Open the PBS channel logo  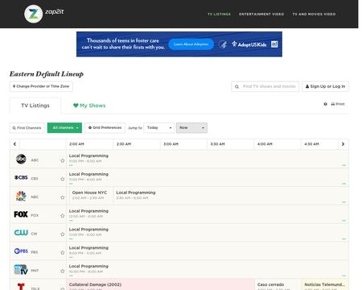21,251
